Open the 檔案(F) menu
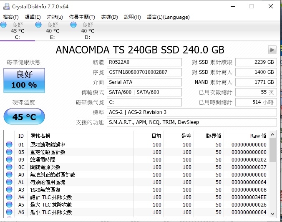Screen dimensions: 282x222 11,17
